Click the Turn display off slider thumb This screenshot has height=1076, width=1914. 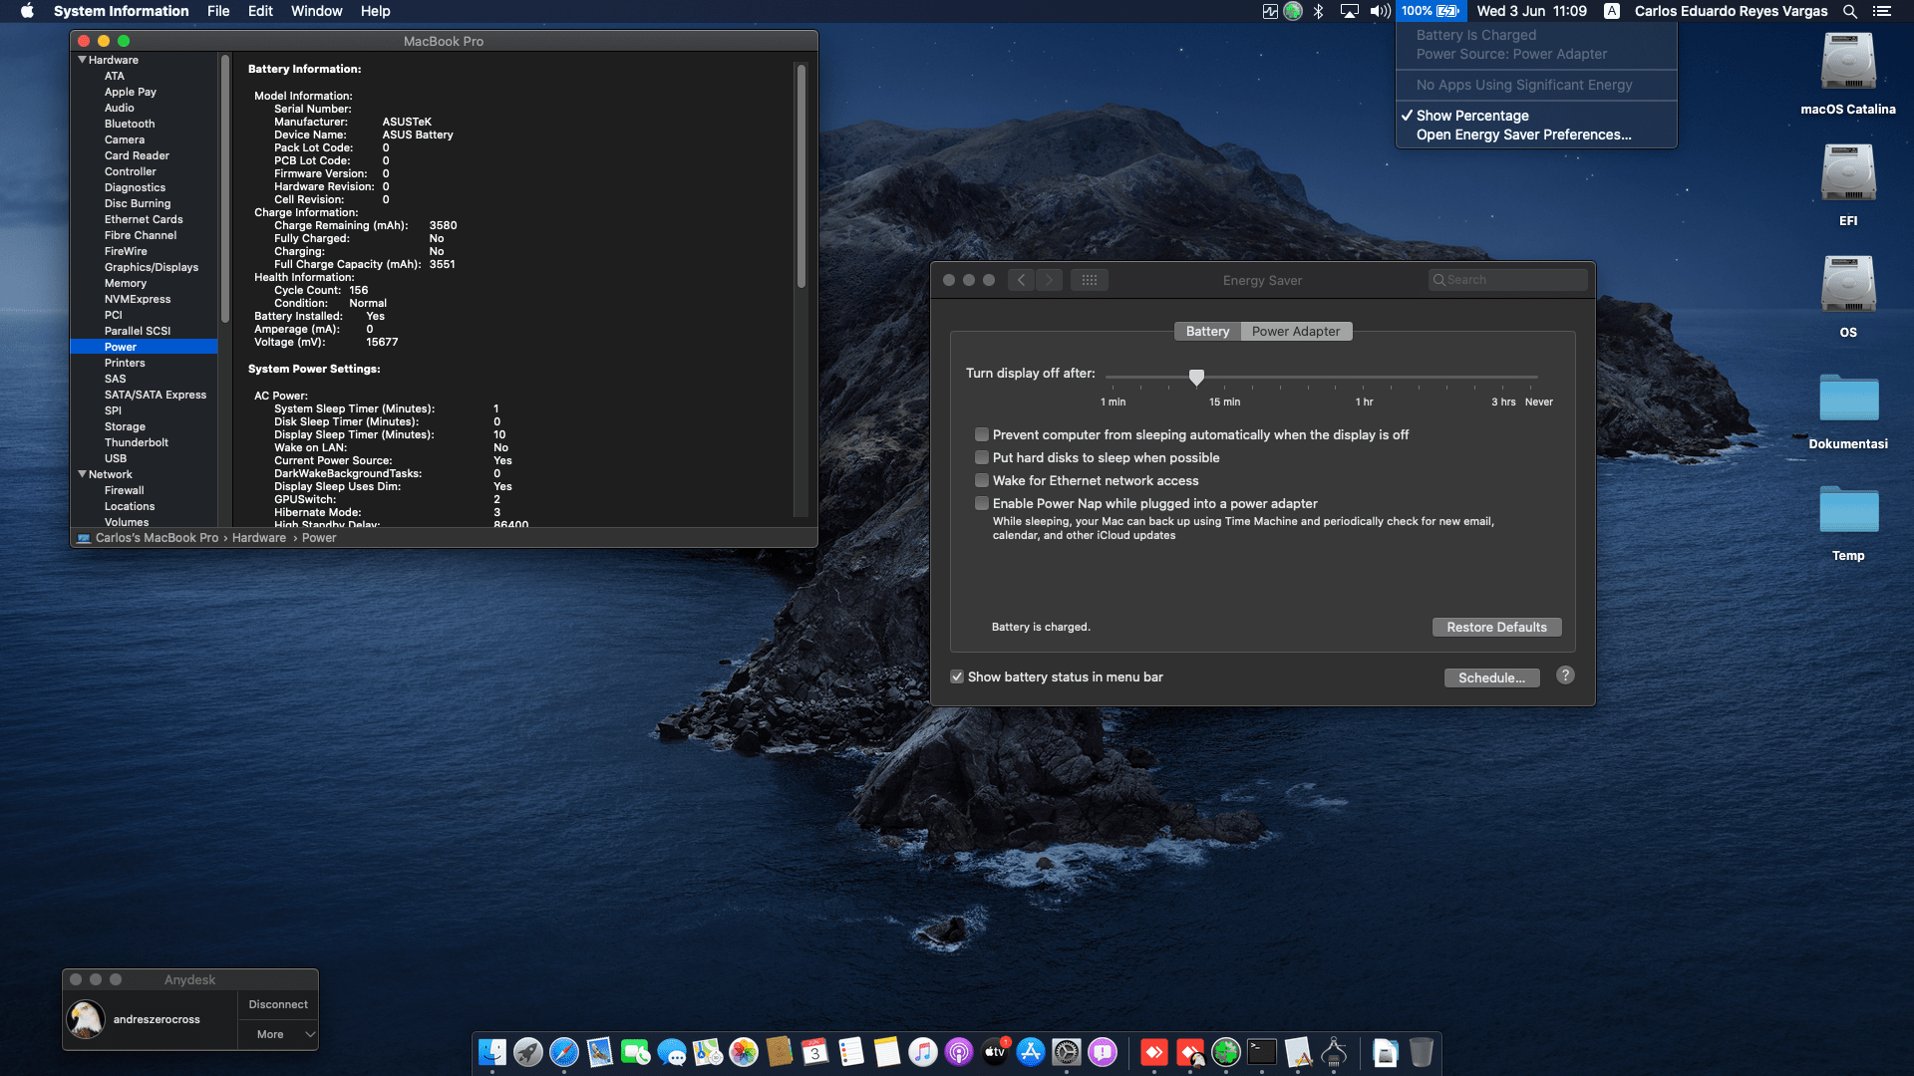click(1196, 377)
